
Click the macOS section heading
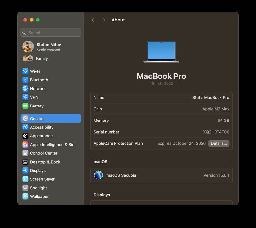click(100, 162)
